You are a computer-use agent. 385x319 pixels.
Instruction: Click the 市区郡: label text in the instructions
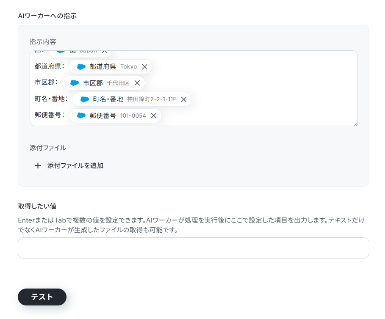[x=46, y=82]
